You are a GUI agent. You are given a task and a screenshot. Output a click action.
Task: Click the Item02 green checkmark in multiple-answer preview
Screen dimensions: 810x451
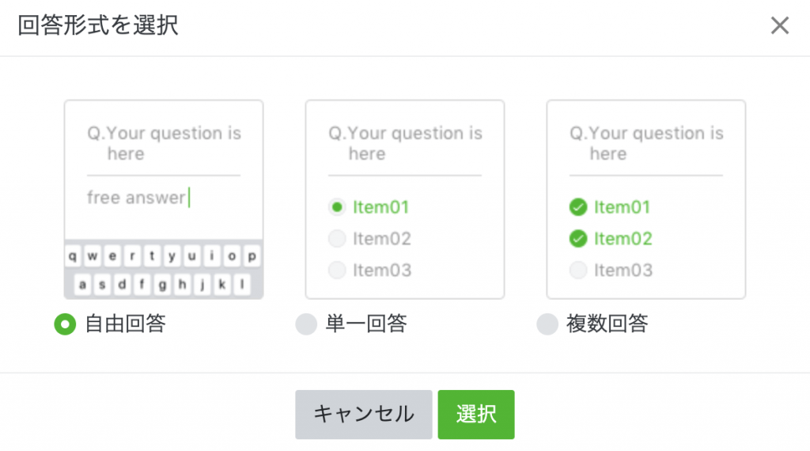click(x=578, y=239)
